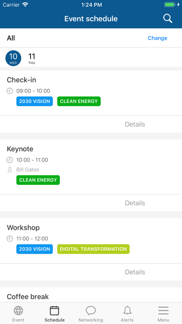Select Wednesday the 10th date
The width and height of the screenshot is (182, 324).
13,58
